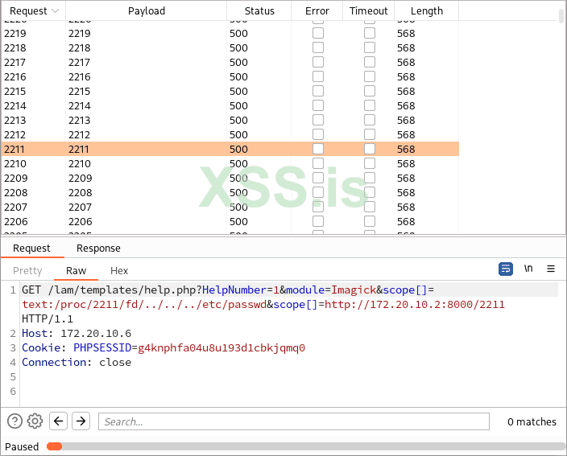Click the PHPSESSID cookie value
567x456 pixels.
coord(221,347)
